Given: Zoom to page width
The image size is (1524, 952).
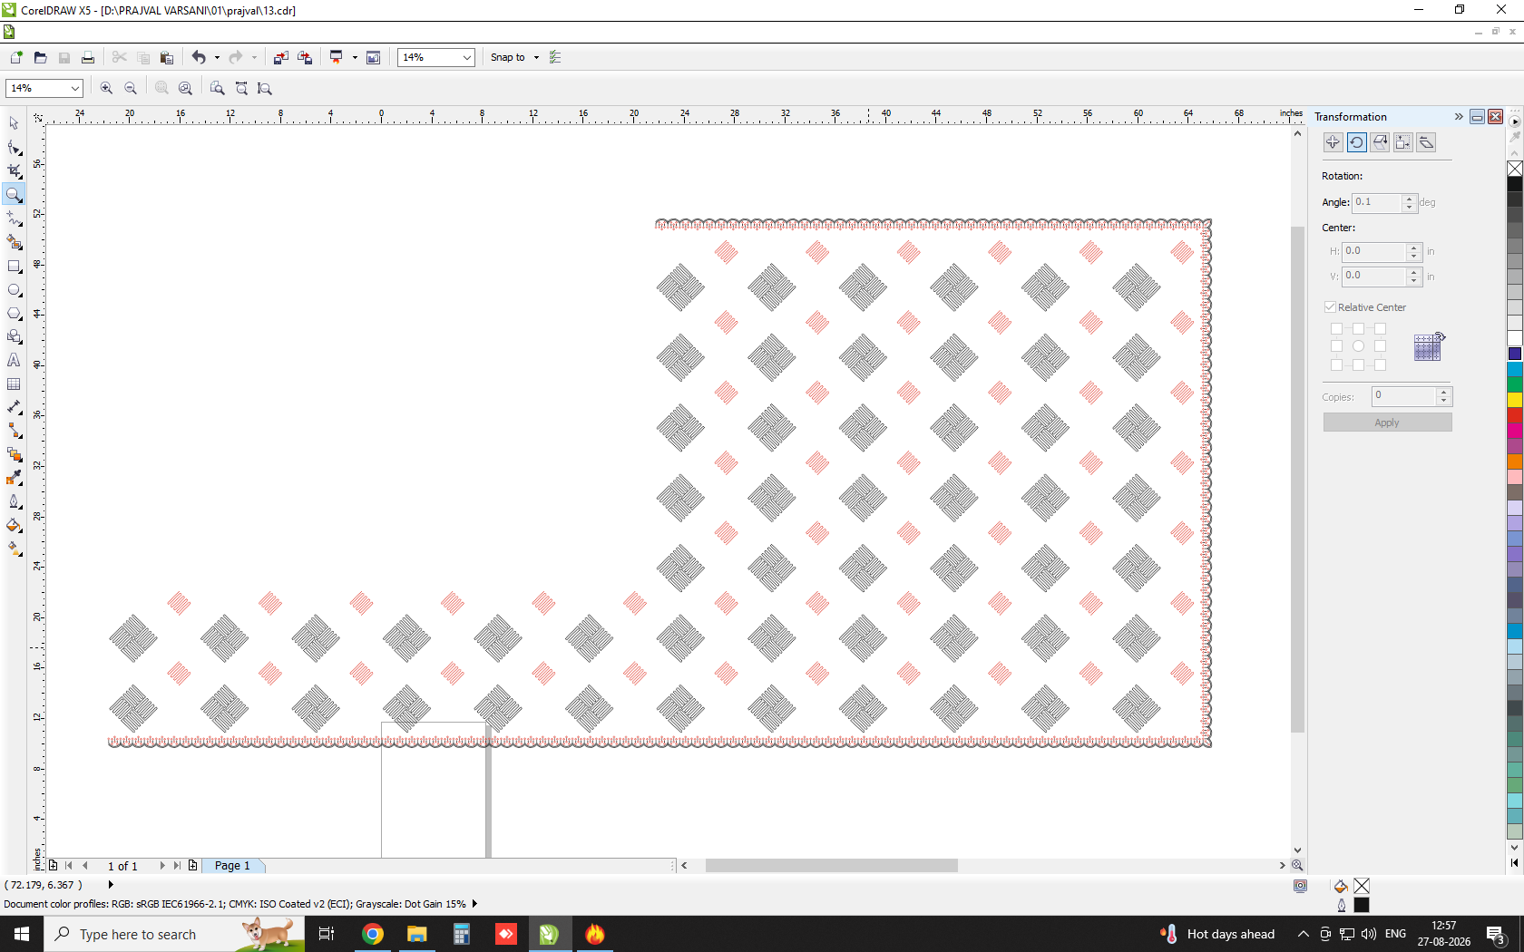Looking at the screenshot, I should pyautogui.click(x=241, y=88).
